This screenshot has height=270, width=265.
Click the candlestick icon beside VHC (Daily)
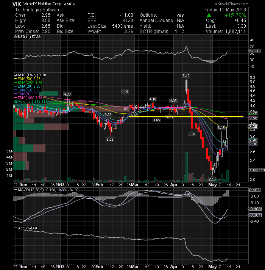pos(16,75)
